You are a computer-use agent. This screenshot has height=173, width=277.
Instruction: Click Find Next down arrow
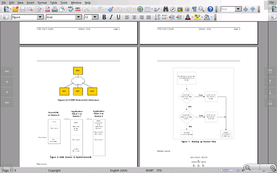point(245,9)
